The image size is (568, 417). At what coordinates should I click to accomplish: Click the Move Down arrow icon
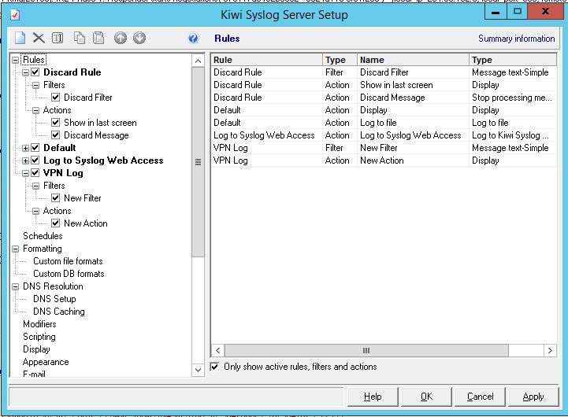click(139, 38)
